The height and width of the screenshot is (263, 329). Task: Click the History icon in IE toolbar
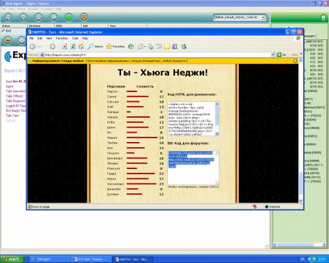pyautogui.click(x=131, y=47)
